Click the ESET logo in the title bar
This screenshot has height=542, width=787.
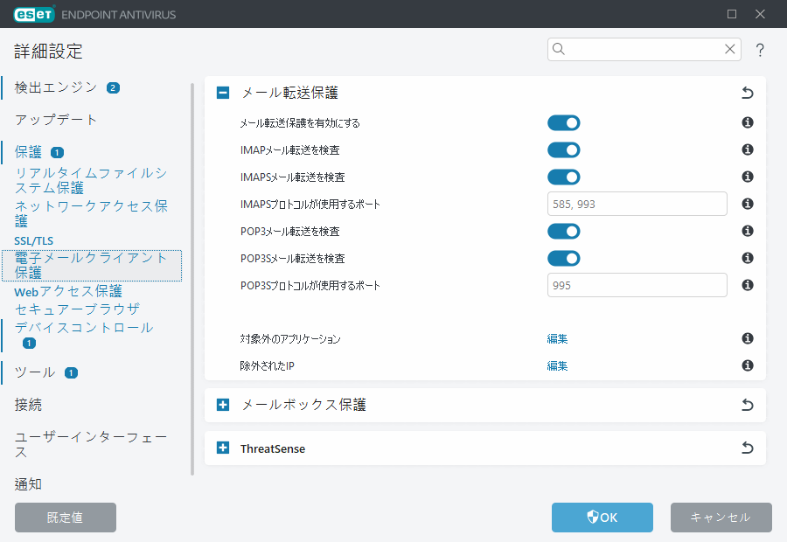point(33,14)
